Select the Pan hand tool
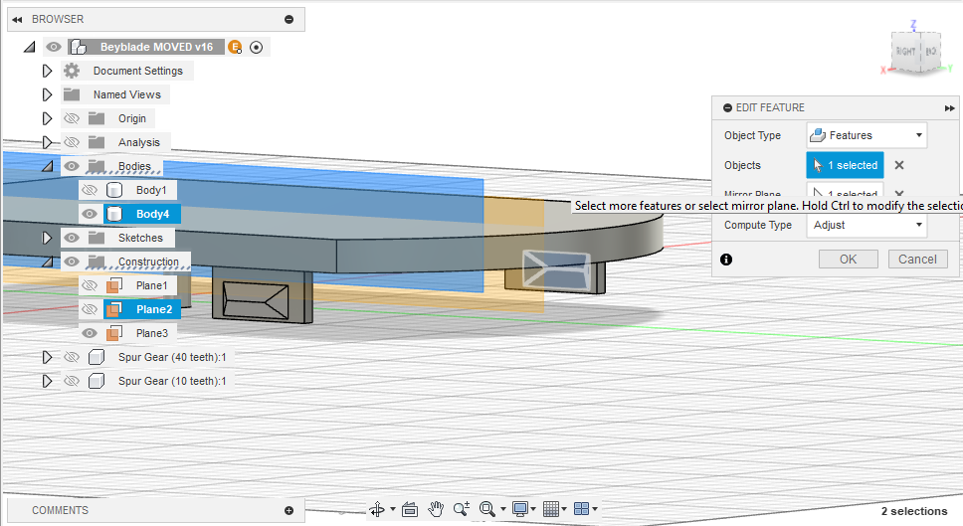 (x=436, y=509)
